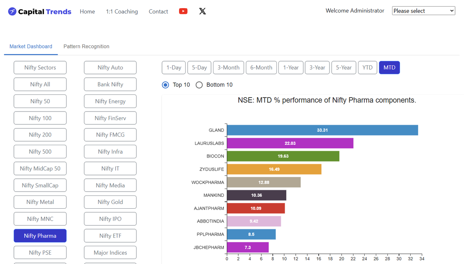Click the Capital Trends logo
The image size is (464, 264).
(x=39, y=12)
